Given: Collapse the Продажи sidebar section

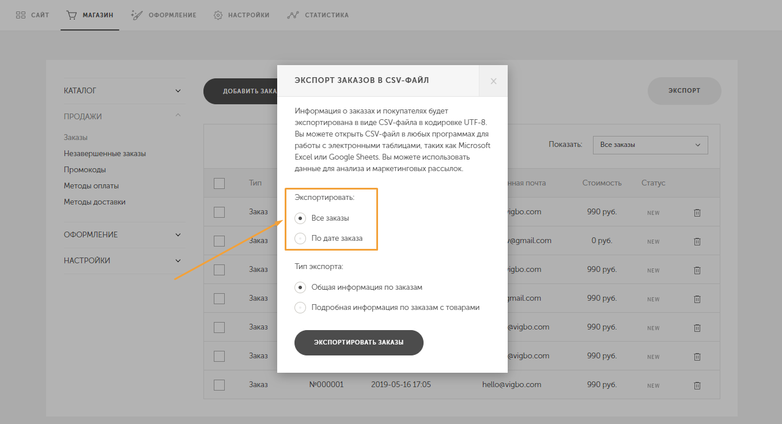Looking at the screenshot, I should coord(122,116).
